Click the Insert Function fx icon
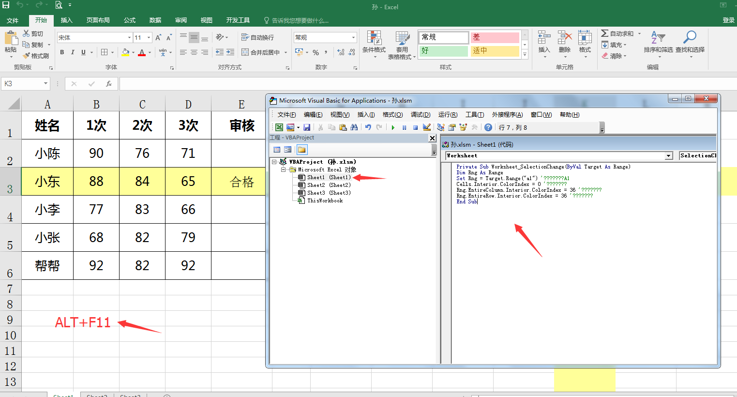The image size is (737, 397). 109,84
